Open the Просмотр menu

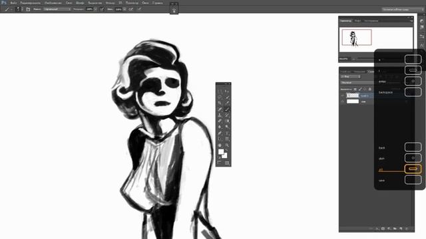pos(132,3)
